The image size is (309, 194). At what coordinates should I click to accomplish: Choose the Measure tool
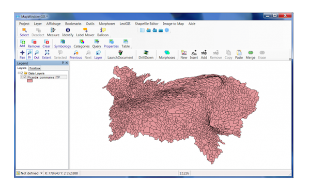pos(53,32)
